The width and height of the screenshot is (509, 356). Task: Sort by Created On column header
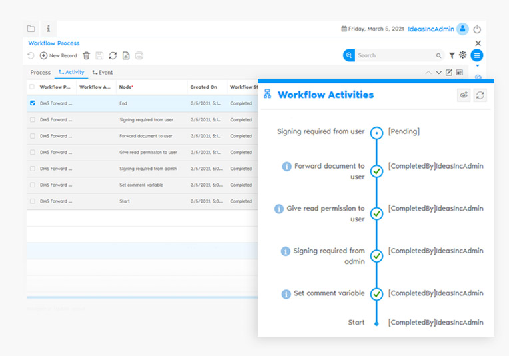204,87
